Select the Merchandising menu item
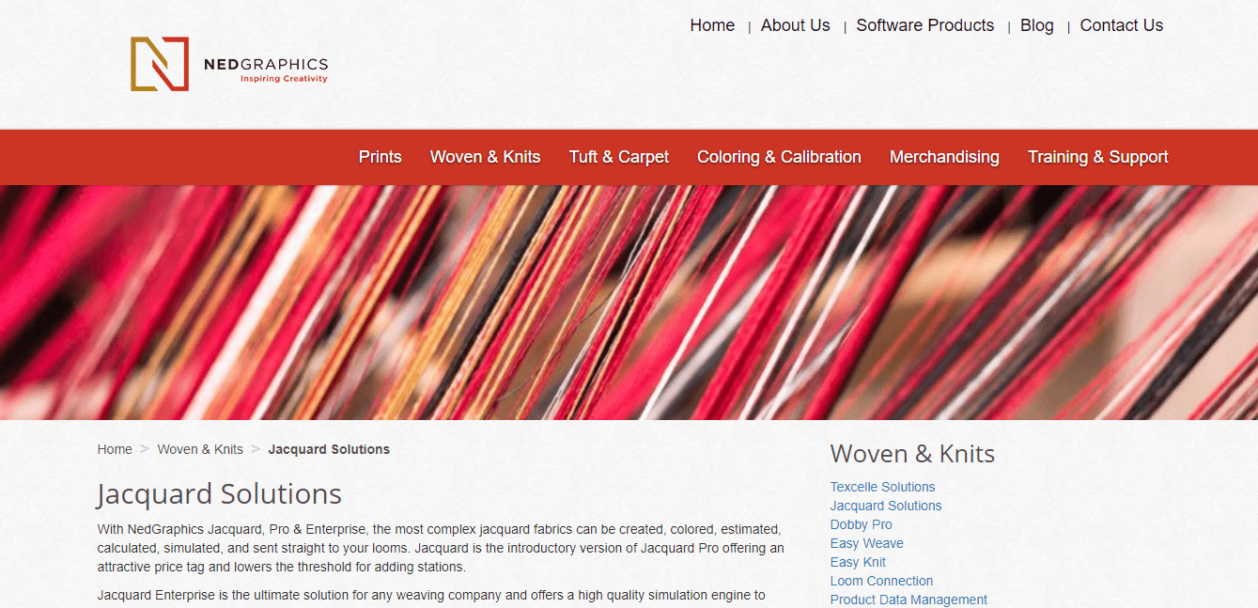The image size is (1258, 608). pyautogui.click(x=944, y=157)
